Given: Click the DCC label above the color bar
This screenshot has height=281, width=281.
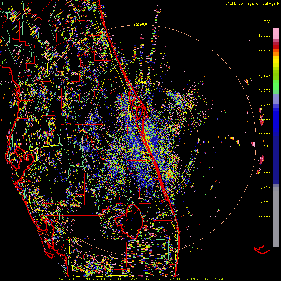Looking at the screenshot, I should coord(274,19).
